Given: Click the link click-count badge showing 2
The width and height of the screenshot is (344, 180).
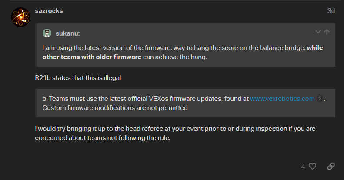Looking at the screenshot, I should click(320, 99).
